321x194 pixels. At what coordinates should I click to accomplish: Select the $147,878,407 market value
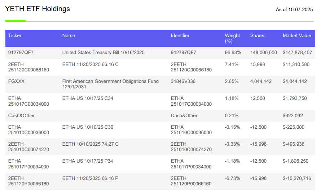pos(298,53)
